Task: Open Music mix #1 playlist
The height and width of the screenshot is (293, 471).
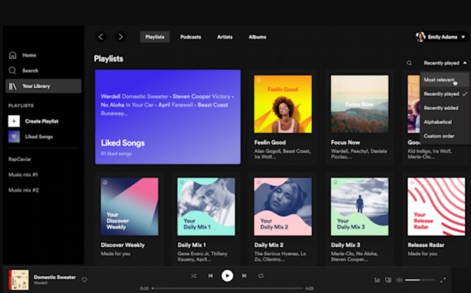Action: [x=23, y=174]
